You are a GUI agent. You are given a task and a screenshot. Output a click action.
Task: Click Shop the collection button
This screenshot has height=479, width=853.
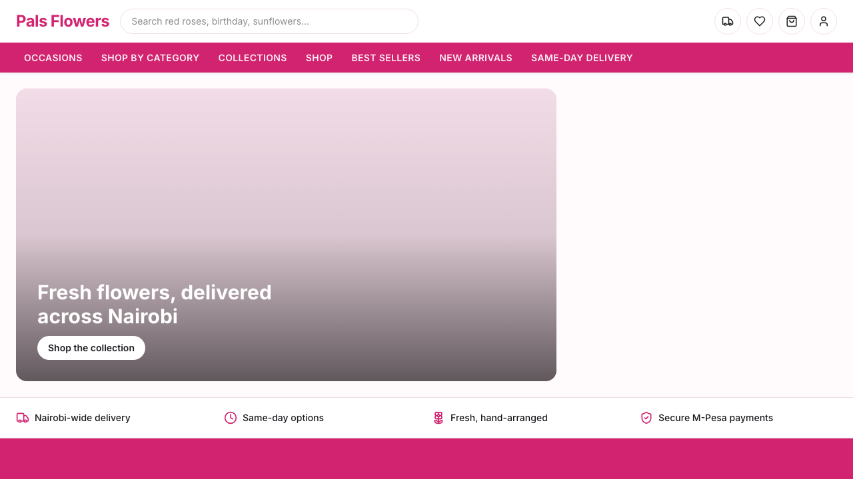pyautogui.click(x=91, y=348)
